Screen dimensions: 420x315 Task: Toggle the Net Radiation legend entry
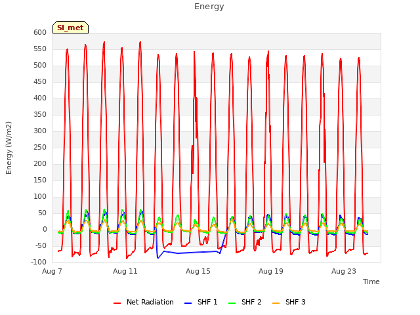(144, 302)
